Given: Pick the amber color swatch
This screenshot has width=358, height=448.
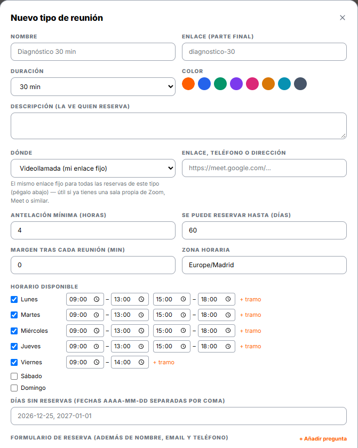Looking at the screenshot, I should 268,84.
